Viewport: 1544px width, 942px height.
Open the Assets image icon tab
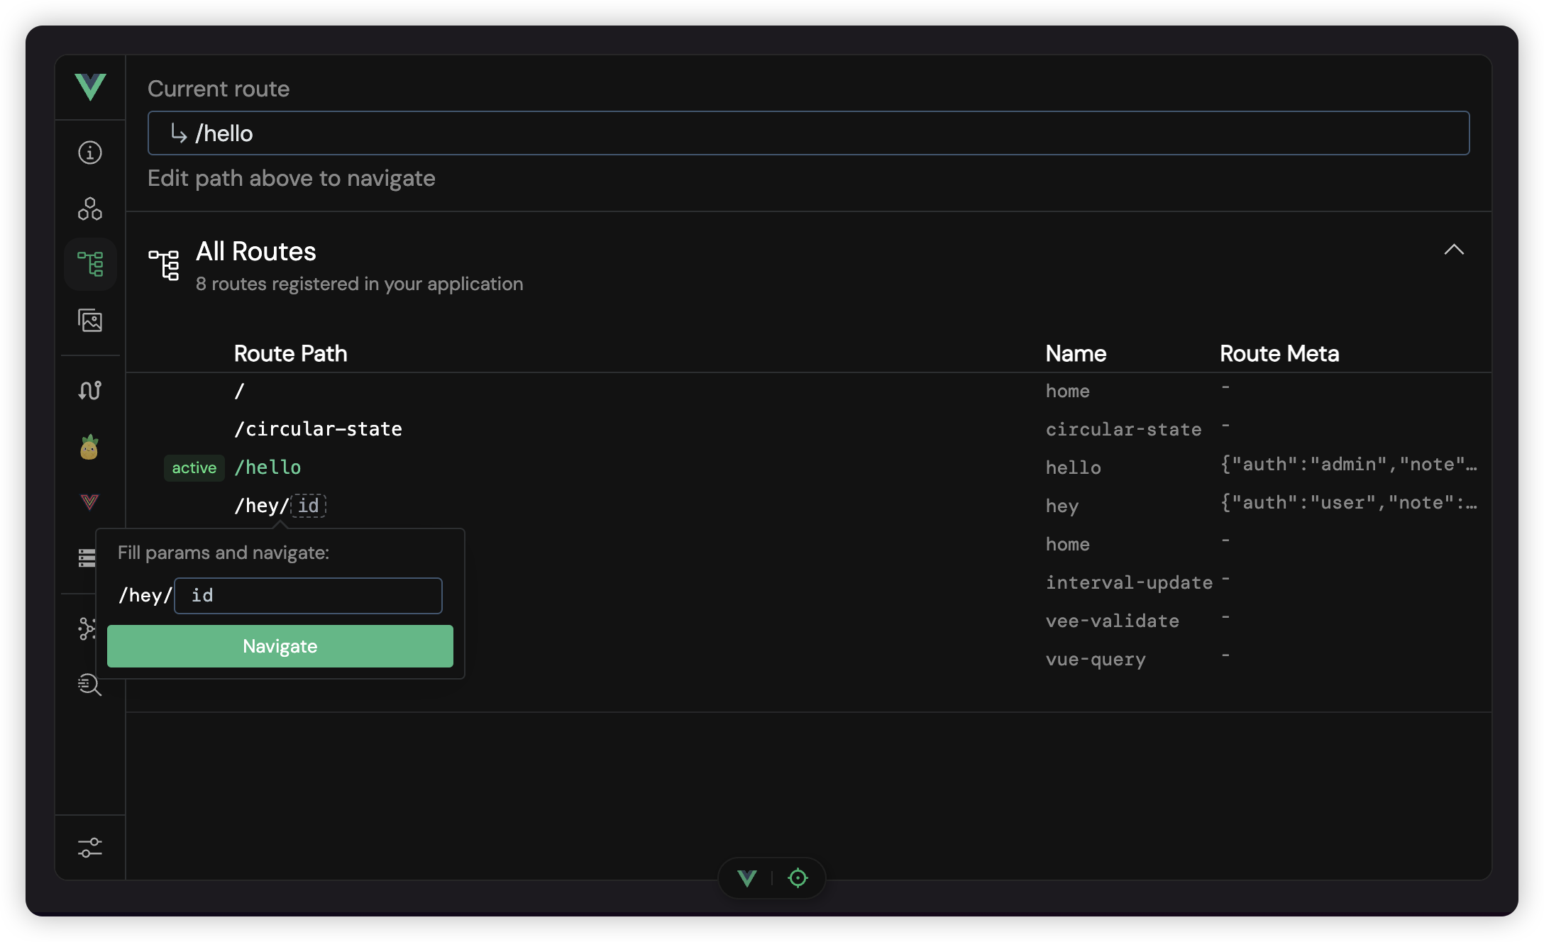click(90, 321)
